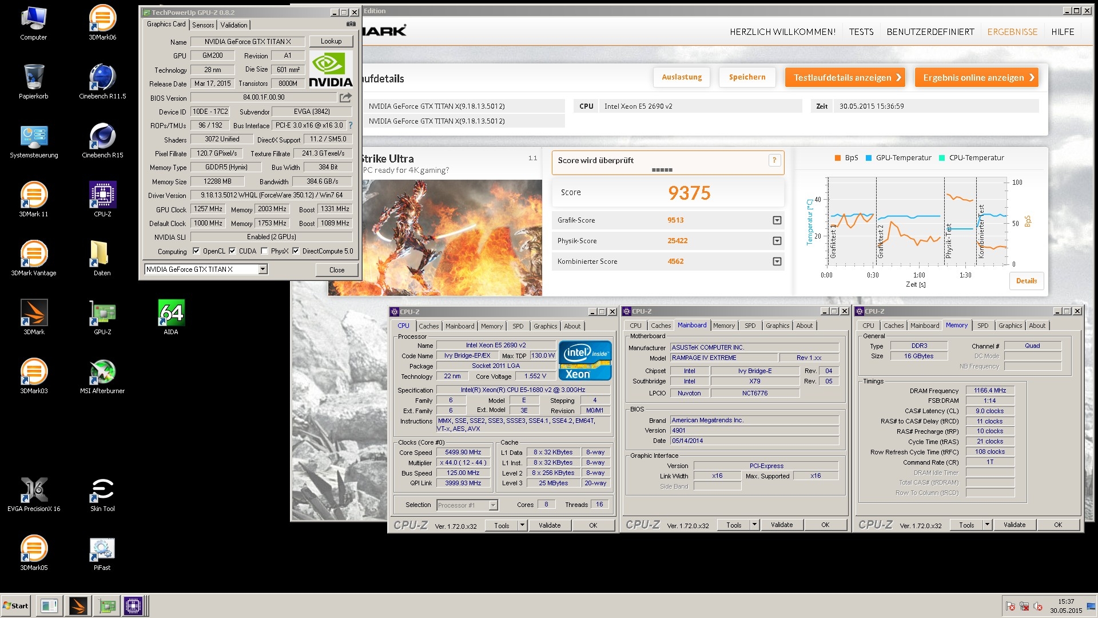This screenshot has width=1098, height=618.
Task: Click the Windows Start button
Action: [x=16, y=605]
